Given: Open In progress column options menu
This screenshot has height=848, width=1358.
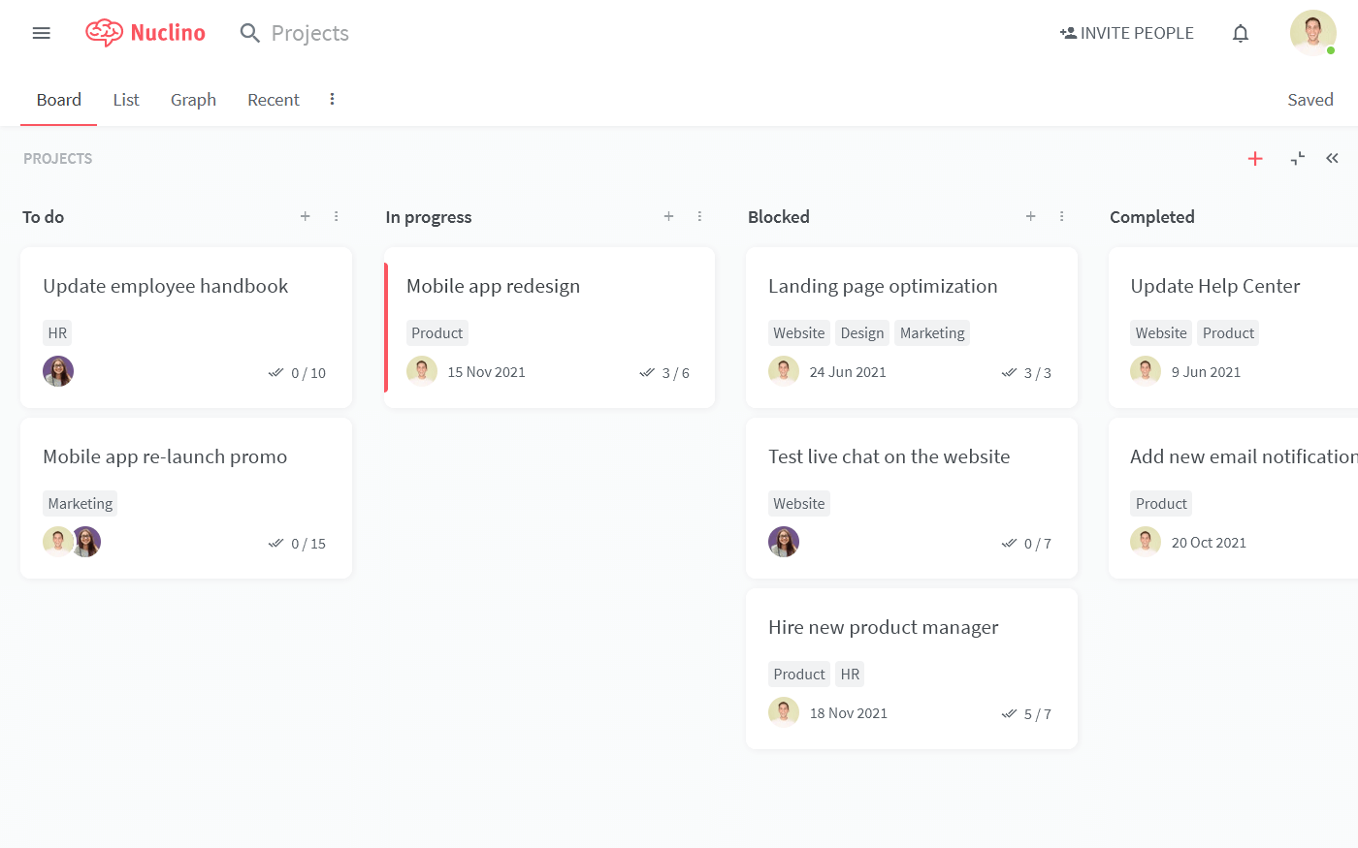Looking at the screenshot, I should point(699,216).
